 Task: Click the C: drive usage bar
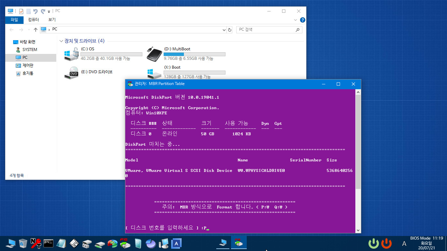[x=111, y=54]
